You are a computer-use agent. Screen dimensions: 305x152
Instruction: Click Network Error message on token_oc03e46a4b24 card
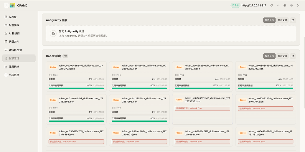[266, 141]
